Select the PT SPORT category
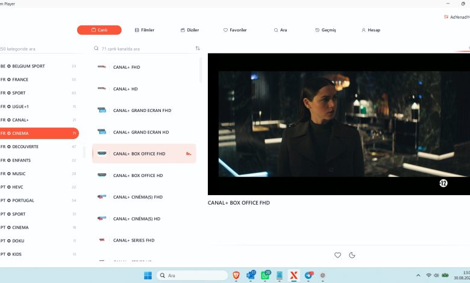Screen dimensions: 470x283 coord(39,214)
